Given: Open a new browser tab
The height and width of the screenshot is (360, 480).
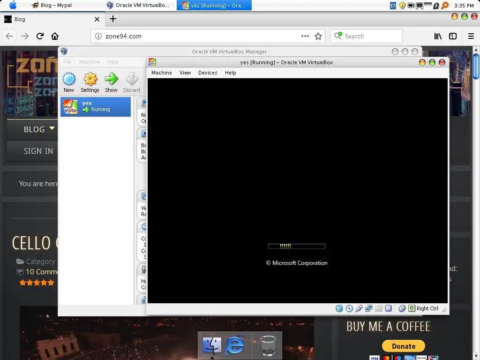Looking at the screenshot, I should (113, 19).
